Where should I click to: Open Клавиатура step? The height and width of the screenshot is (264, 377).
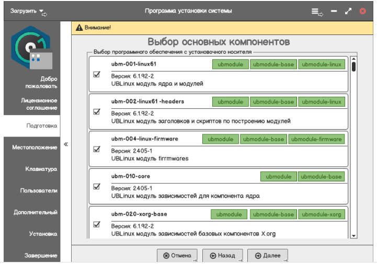pyautogui.click(x=41, y=169)
